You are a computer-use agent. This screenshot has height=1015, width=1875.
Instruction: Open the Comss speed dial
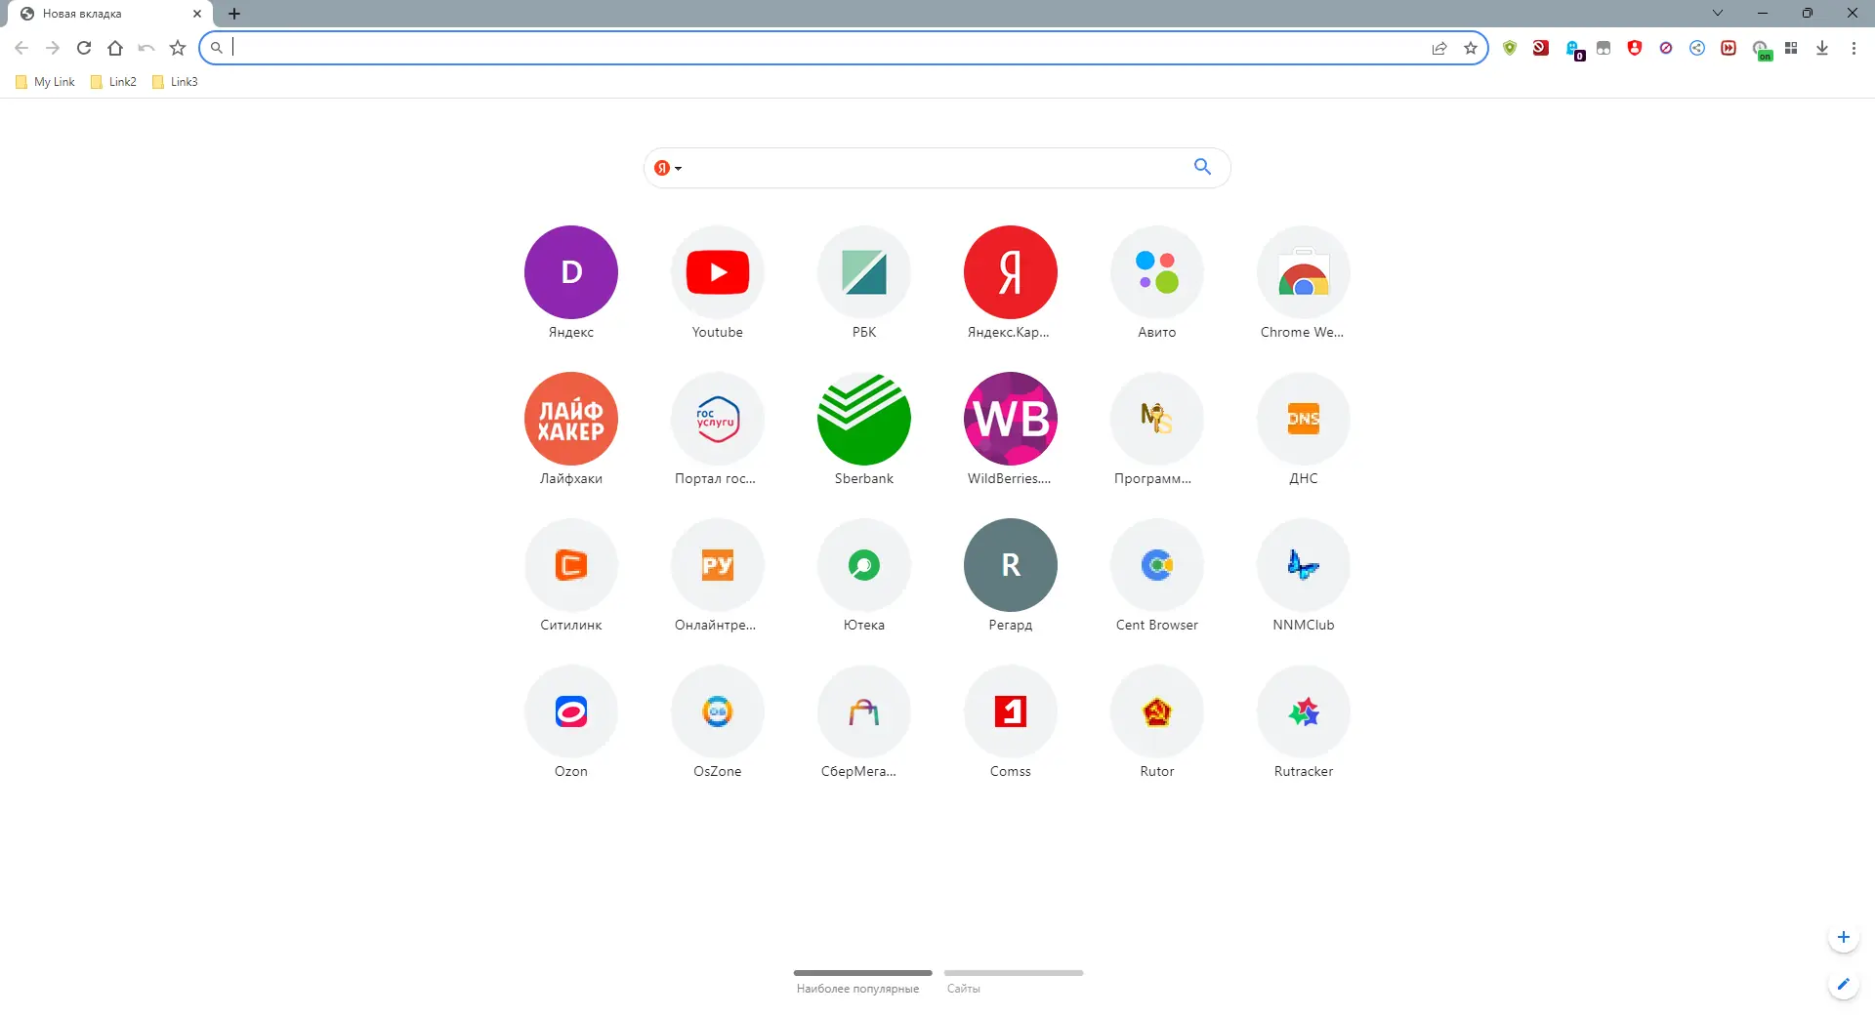pyautogui.click(x=1011, y=722)
